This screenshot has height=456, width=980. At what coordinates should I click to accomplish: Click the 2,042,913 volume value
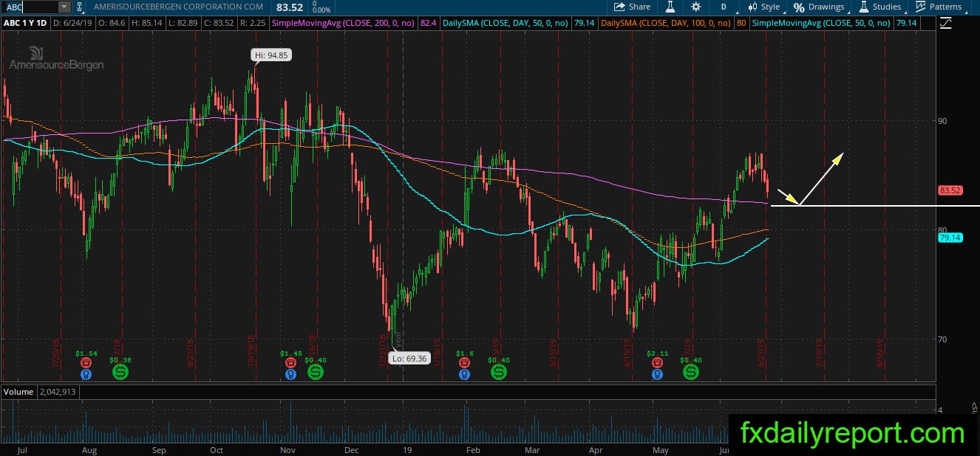click(56, 392)
